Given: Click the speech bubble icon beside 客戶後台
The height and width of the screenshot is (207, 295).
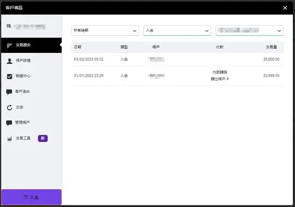Looking at the screenshot, I should (9, 92).
